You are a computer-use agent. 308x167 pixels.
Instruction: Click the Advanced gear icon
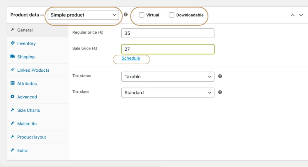pyautogui.click(x=13, y=97)
